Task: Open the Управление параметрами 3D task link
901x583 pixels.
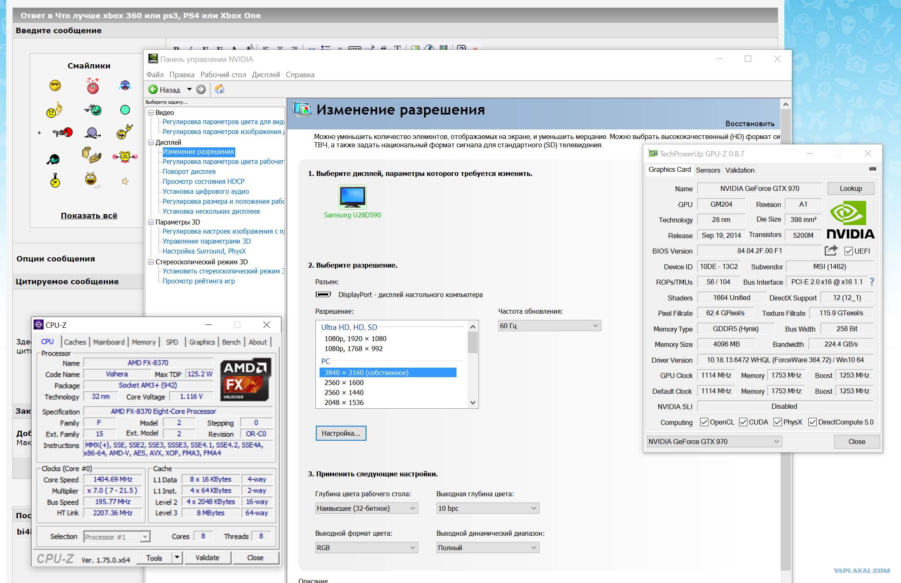Action: click(x=207, y=241)
